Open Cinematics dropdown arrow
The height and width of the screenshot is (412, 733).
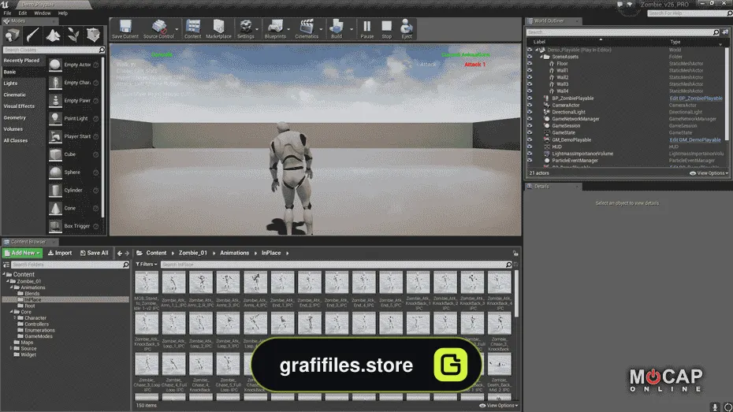(x=321, y=29)
